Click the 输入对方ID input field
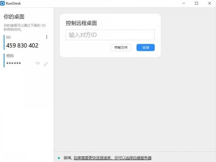This screenshot has height=162, width=216. click(110, 35)
